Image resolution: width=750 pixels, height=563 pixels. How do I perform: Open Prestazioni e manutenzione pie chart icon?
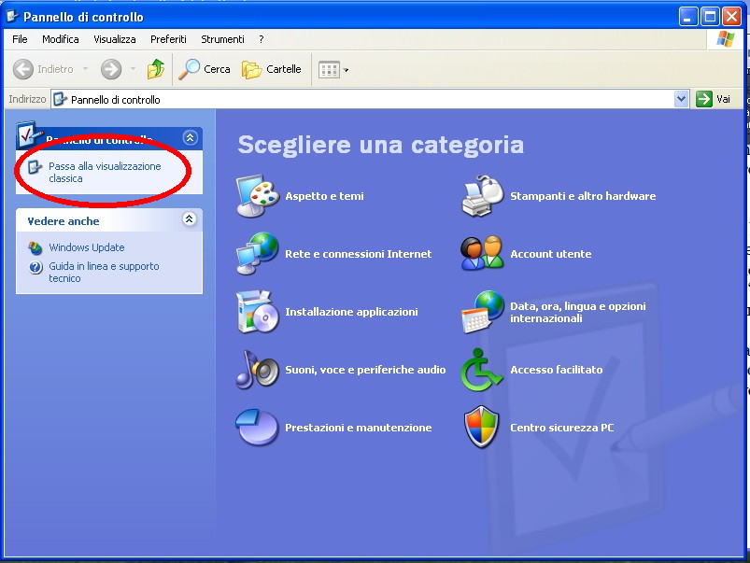(x=257, y=428)
